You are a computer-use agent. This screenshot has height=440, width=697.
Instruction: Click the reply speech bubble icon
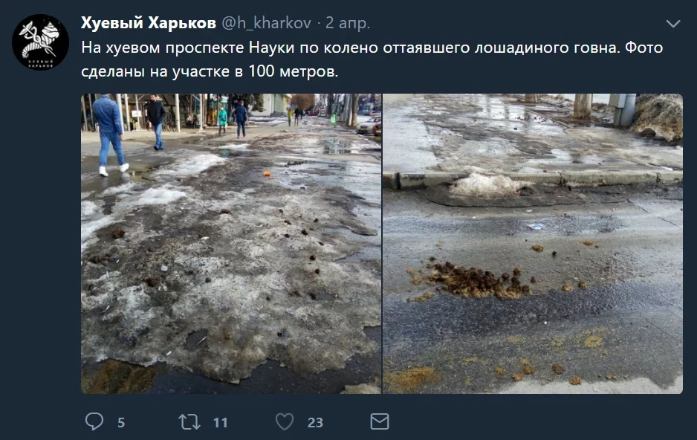coord(94,421)
